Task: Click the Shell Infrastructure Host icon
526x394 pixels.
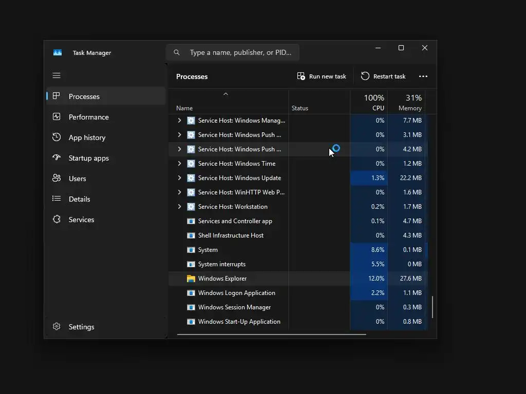Action: click(191, 235)
